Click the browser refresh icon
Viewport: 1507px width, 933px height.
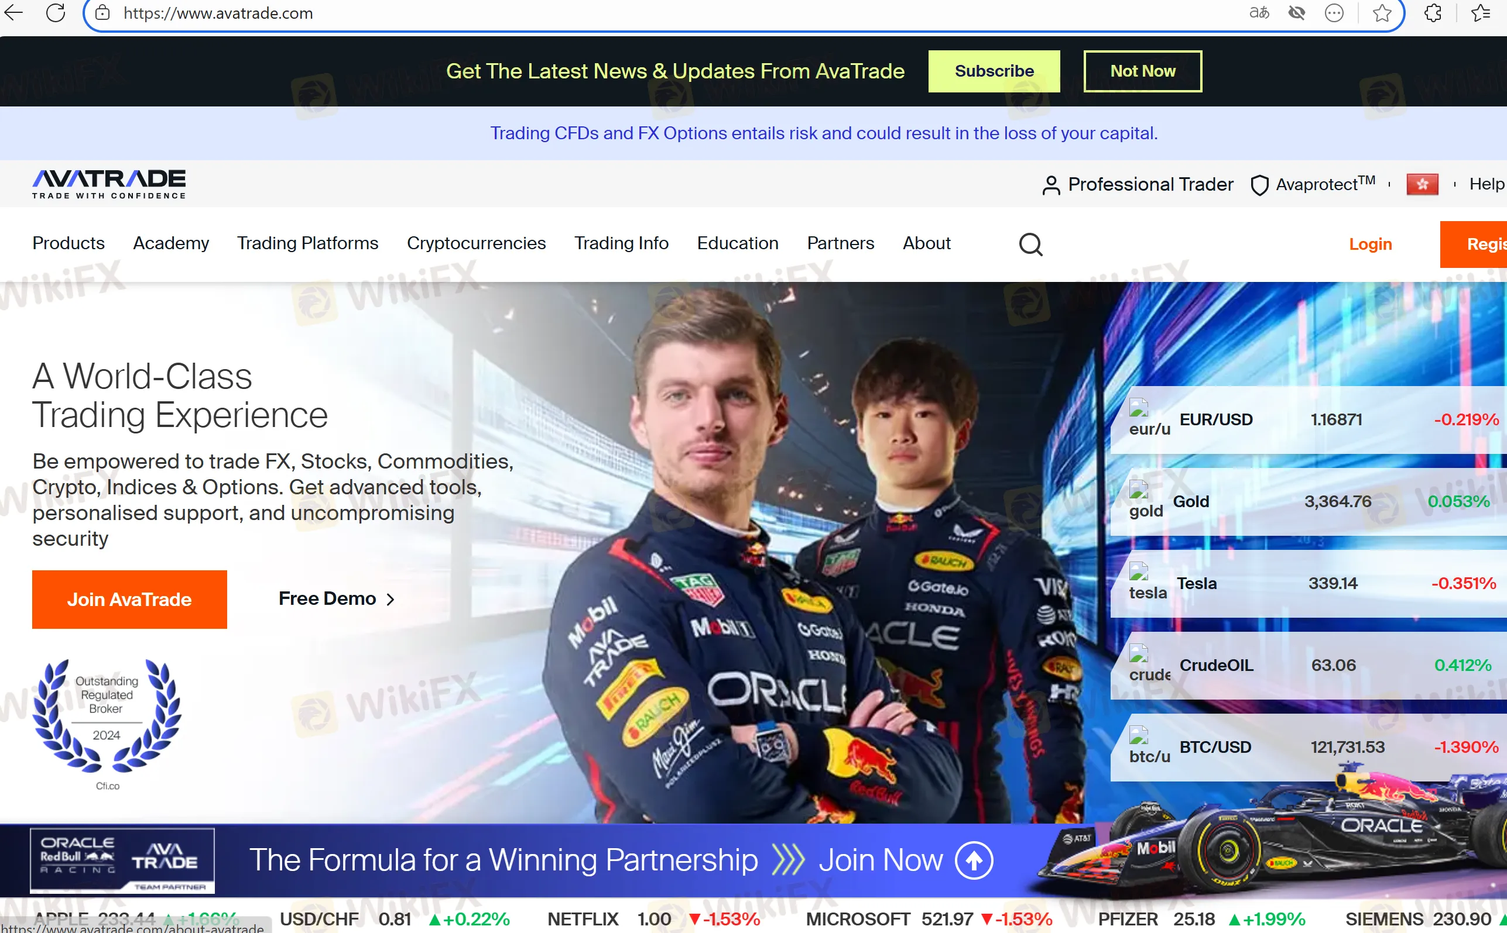coord(56,13)
